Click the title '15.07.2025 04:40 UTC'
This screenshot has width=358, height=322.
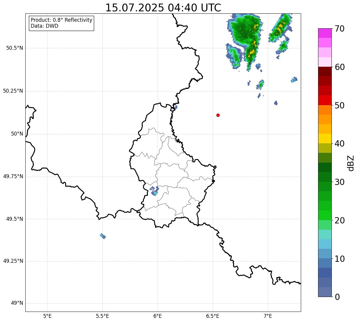coord(163,8)
